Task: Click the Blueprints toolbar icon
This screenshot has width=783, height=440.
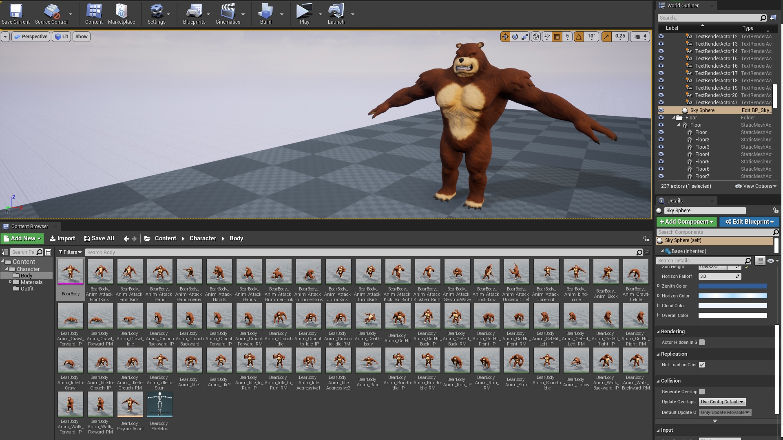Action: [194, 14]
